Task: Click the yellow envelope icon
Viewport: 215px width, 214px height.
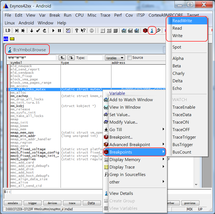Action: 12,39
